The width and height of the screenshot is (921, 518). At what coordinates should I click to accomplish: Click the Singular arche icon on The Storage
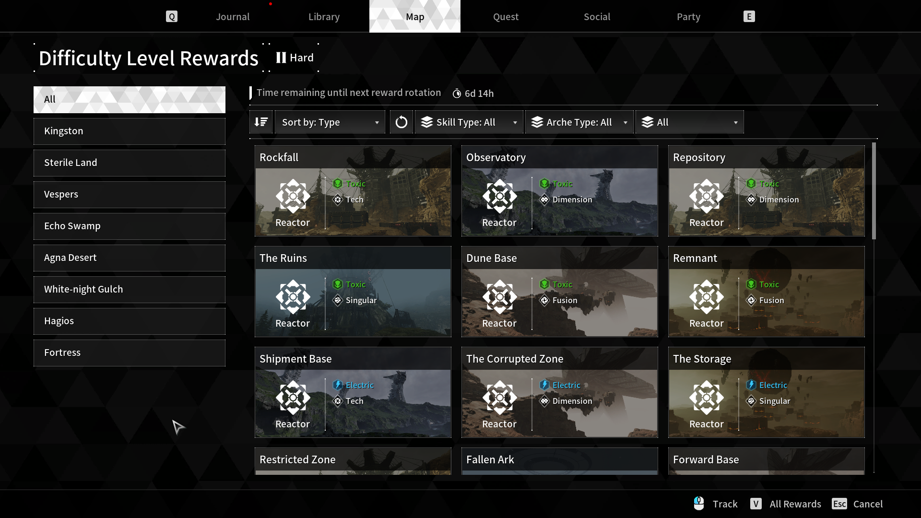tap(751, 401)
